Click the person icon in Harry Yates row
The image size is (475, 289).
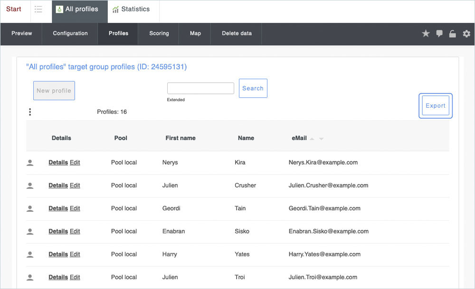(30, 254)
